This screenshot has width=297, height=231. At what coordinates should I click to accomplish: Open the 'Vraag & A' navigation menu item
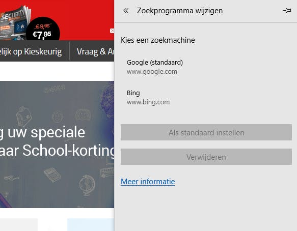coord(95,51)
